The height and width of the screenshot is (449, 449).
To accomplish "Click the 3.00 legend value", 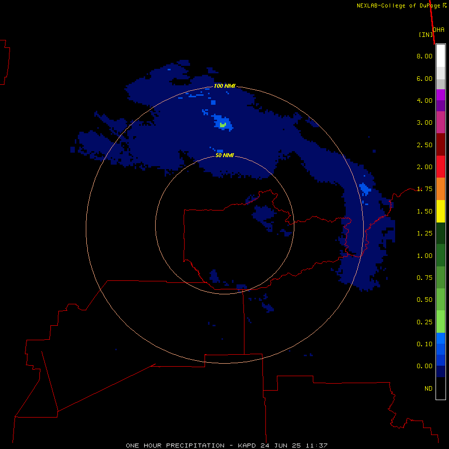I will pyautogui.click(x=425, y=123).
